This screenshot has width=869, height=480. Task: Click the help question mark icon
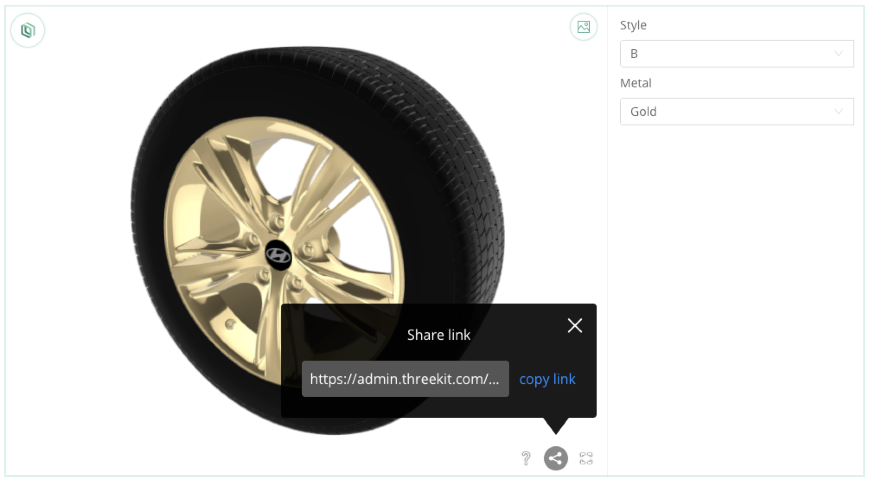click(x=526, y=458)
